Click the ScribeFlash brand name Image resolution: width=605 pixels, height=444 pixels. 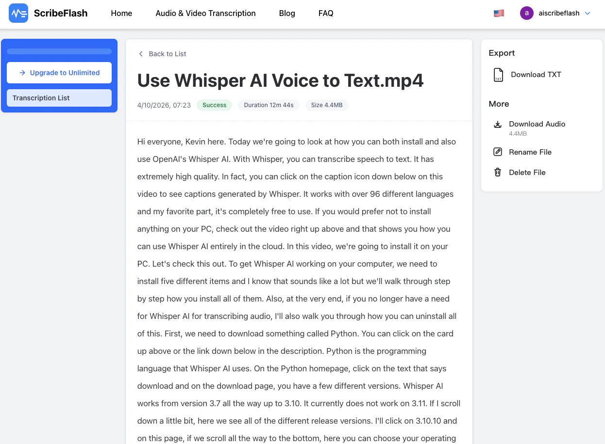tap(61, 13)
